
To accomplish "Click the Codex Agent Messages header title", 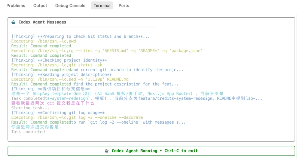I will pyautogui.click(x=42, y=22).
